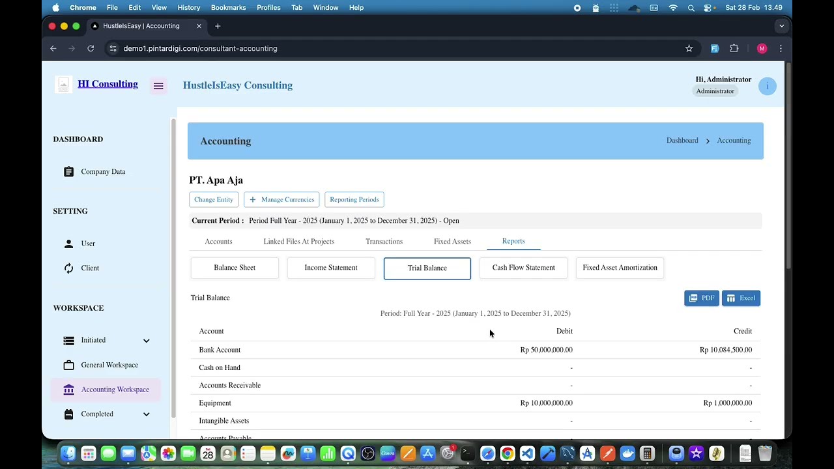Click the Rp 1,000,000.00 credit value
Screen dimensions: 834x469
[x=728, y=403]
